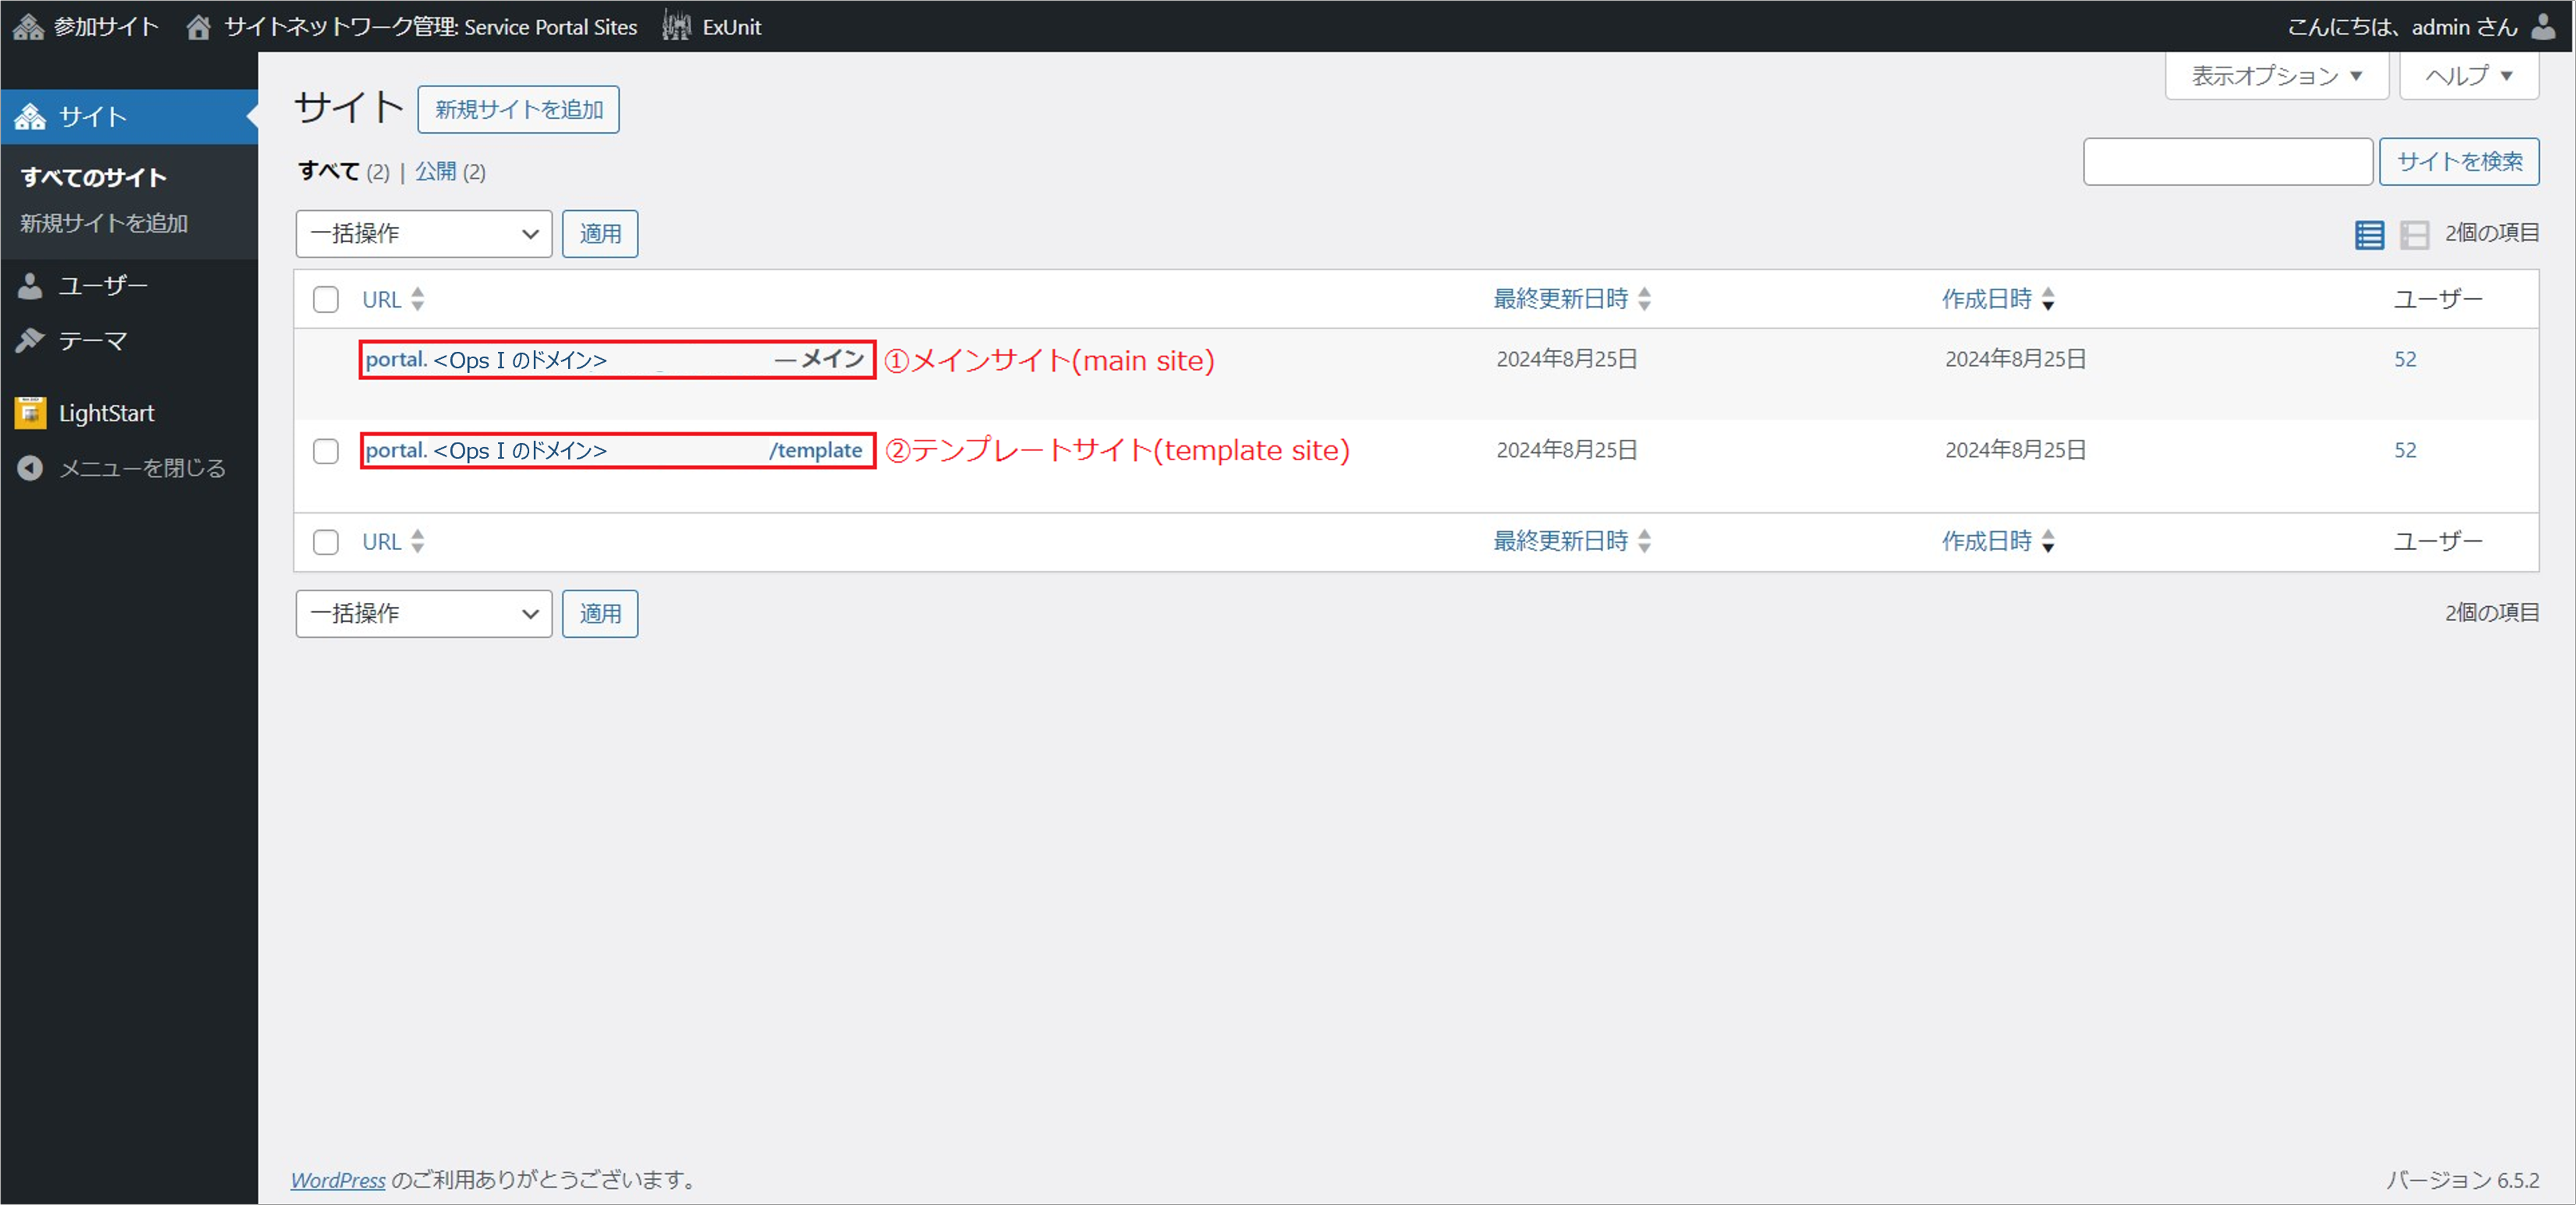
Task: Open the top 一括操作 bulk actions dropdown
Action: pyautogui.click(x=424, y=234)
